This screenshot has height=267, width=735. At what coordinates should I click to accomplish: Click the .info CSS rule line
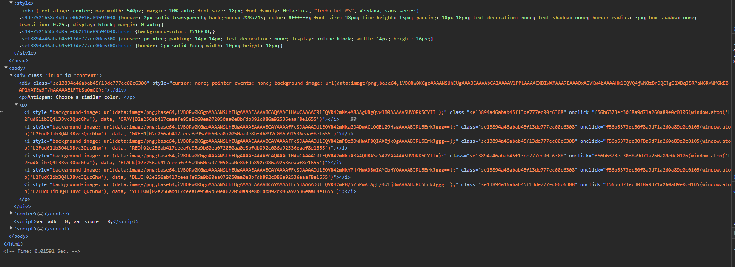[219, 11]
